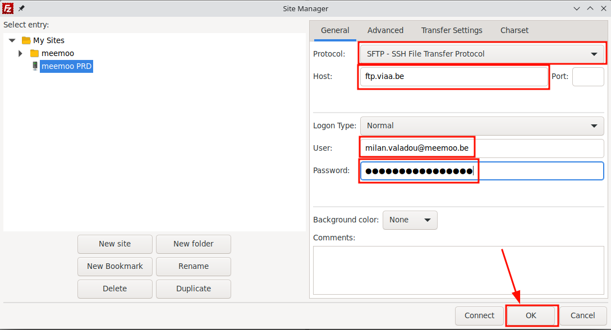This screenshot has height=330, width=611.
Task: Switch to the General tab
Action: (335, 30)
